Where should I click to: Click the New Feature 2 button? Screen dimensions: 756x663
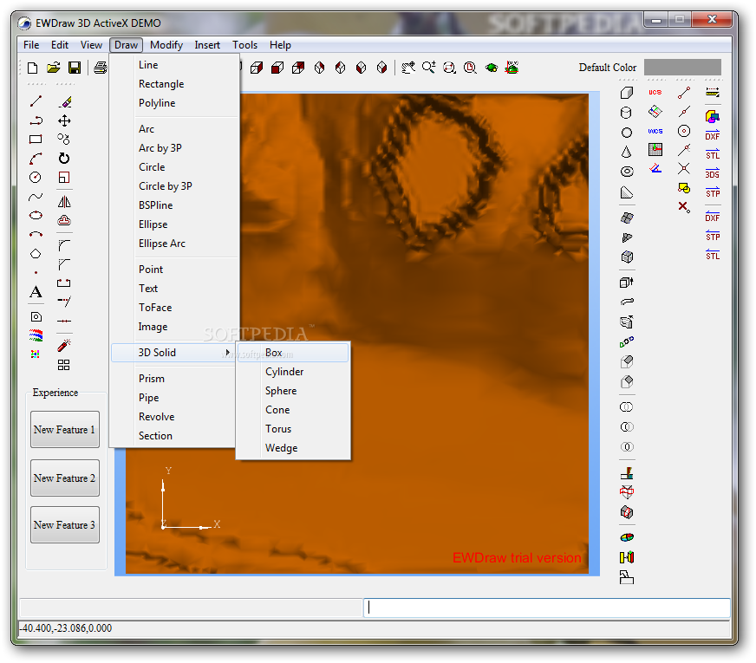[x=65, y=478]
